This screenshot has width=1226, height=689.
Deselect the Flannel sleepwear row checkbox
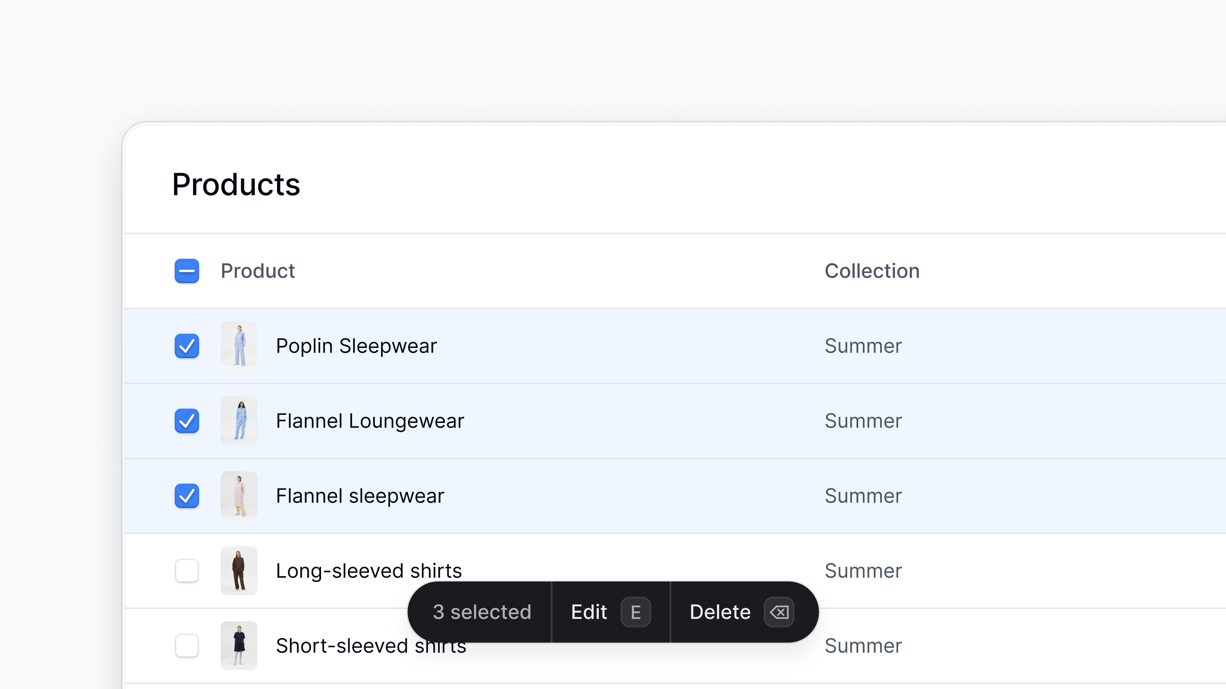(x=187, y=496)
